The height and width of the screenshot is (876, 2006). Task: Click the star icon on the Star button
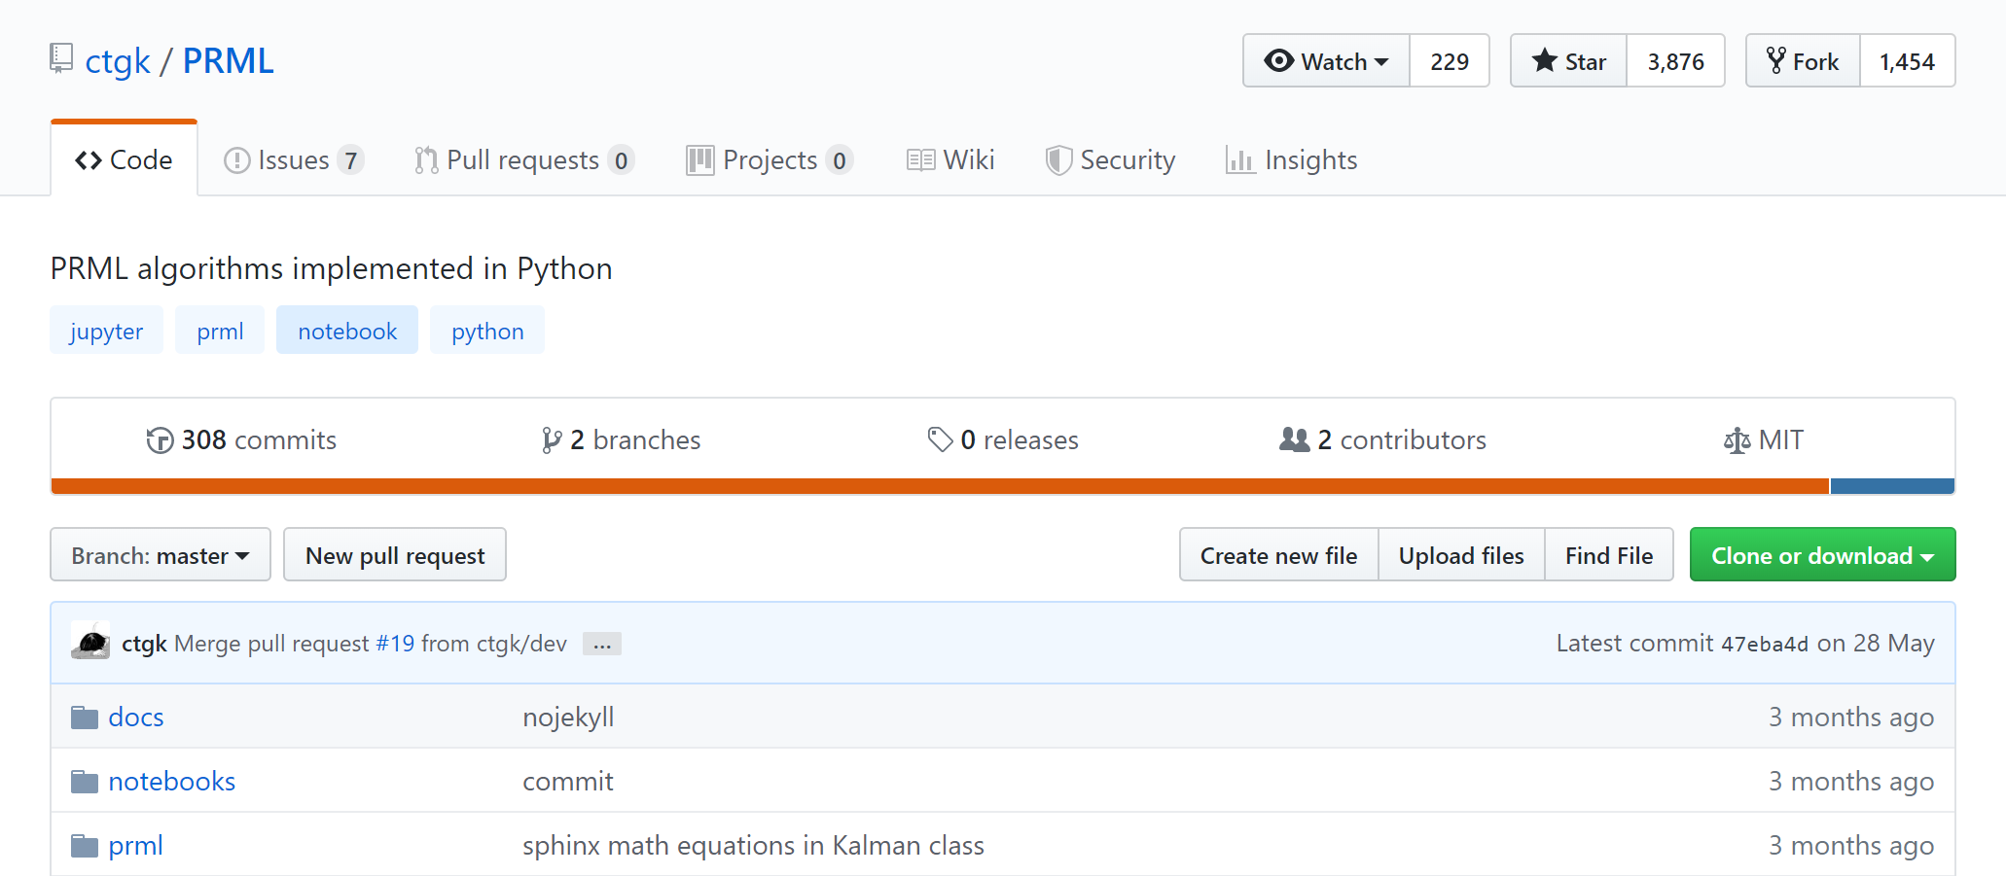click(1545, 60)
